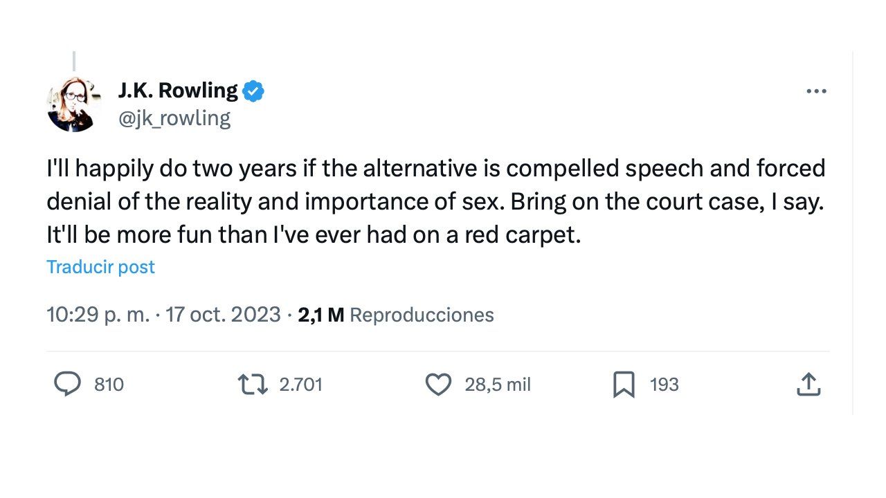This screenshot has height=498, width=886.
Task: Open the @jk_rowling handle link
Action: point(174,118)
